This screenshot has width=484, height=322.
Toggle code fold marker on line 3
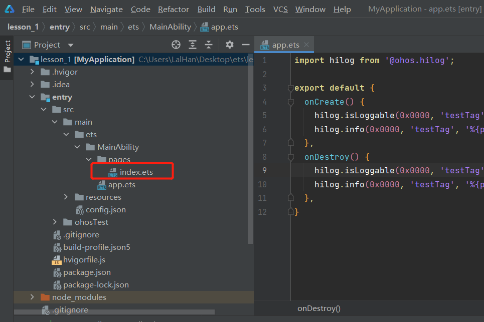(x=290, y=89)
